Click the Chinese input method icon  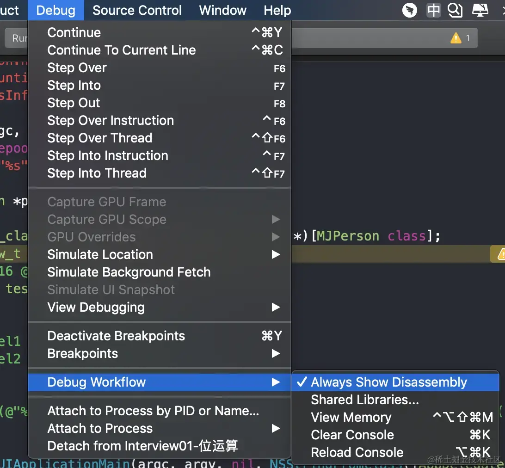433,10
